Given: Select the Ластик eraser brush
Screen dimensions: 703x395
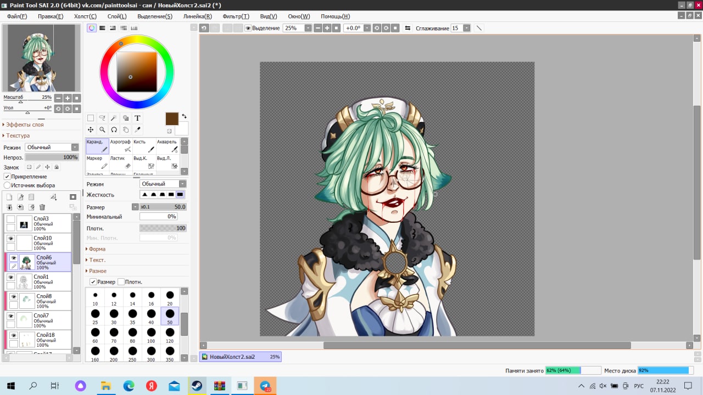Looking at the screenshot, I should click(x=121, y=162).
